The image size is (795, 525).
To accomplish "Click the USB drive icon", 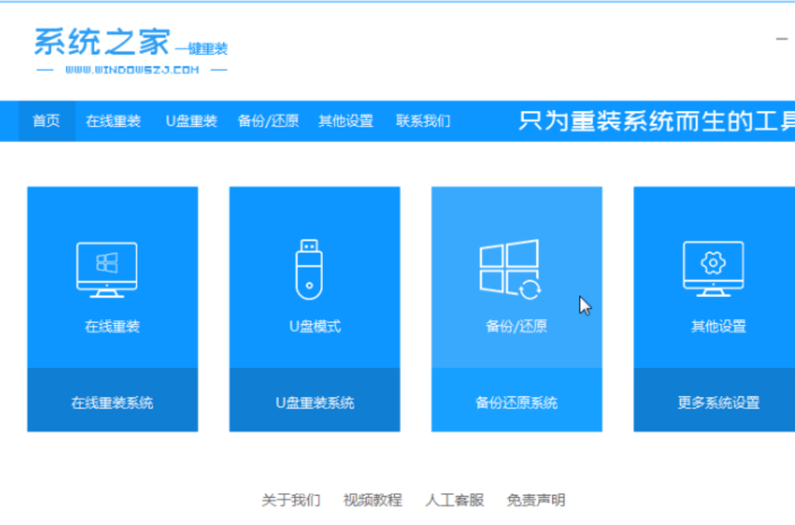I will 309,269.
